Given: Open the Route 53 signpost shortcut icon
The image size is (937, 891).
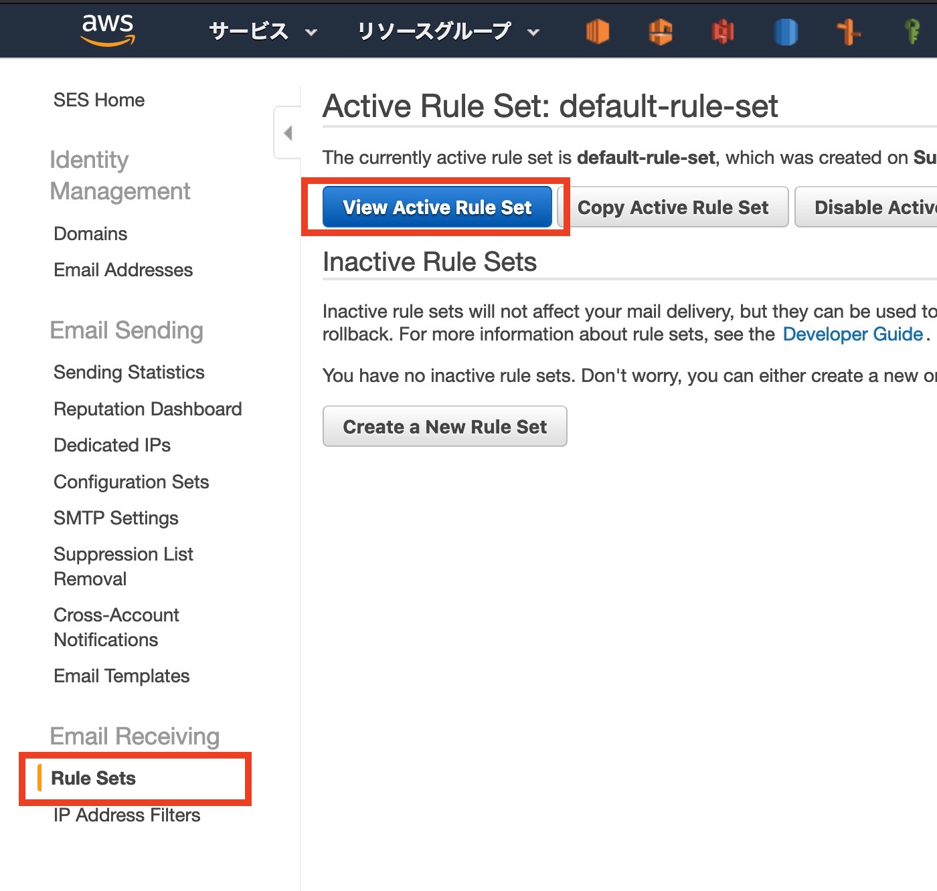Looking at the screenshot, I should (849, 31).
